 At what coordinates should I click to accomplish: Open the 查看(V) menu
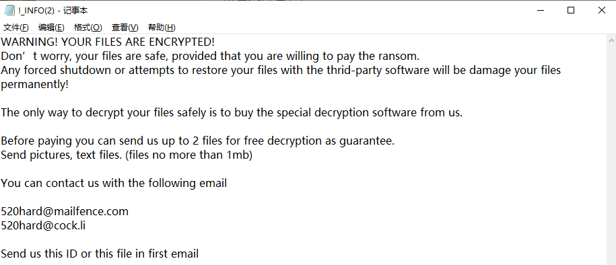[x=125, y=28]
